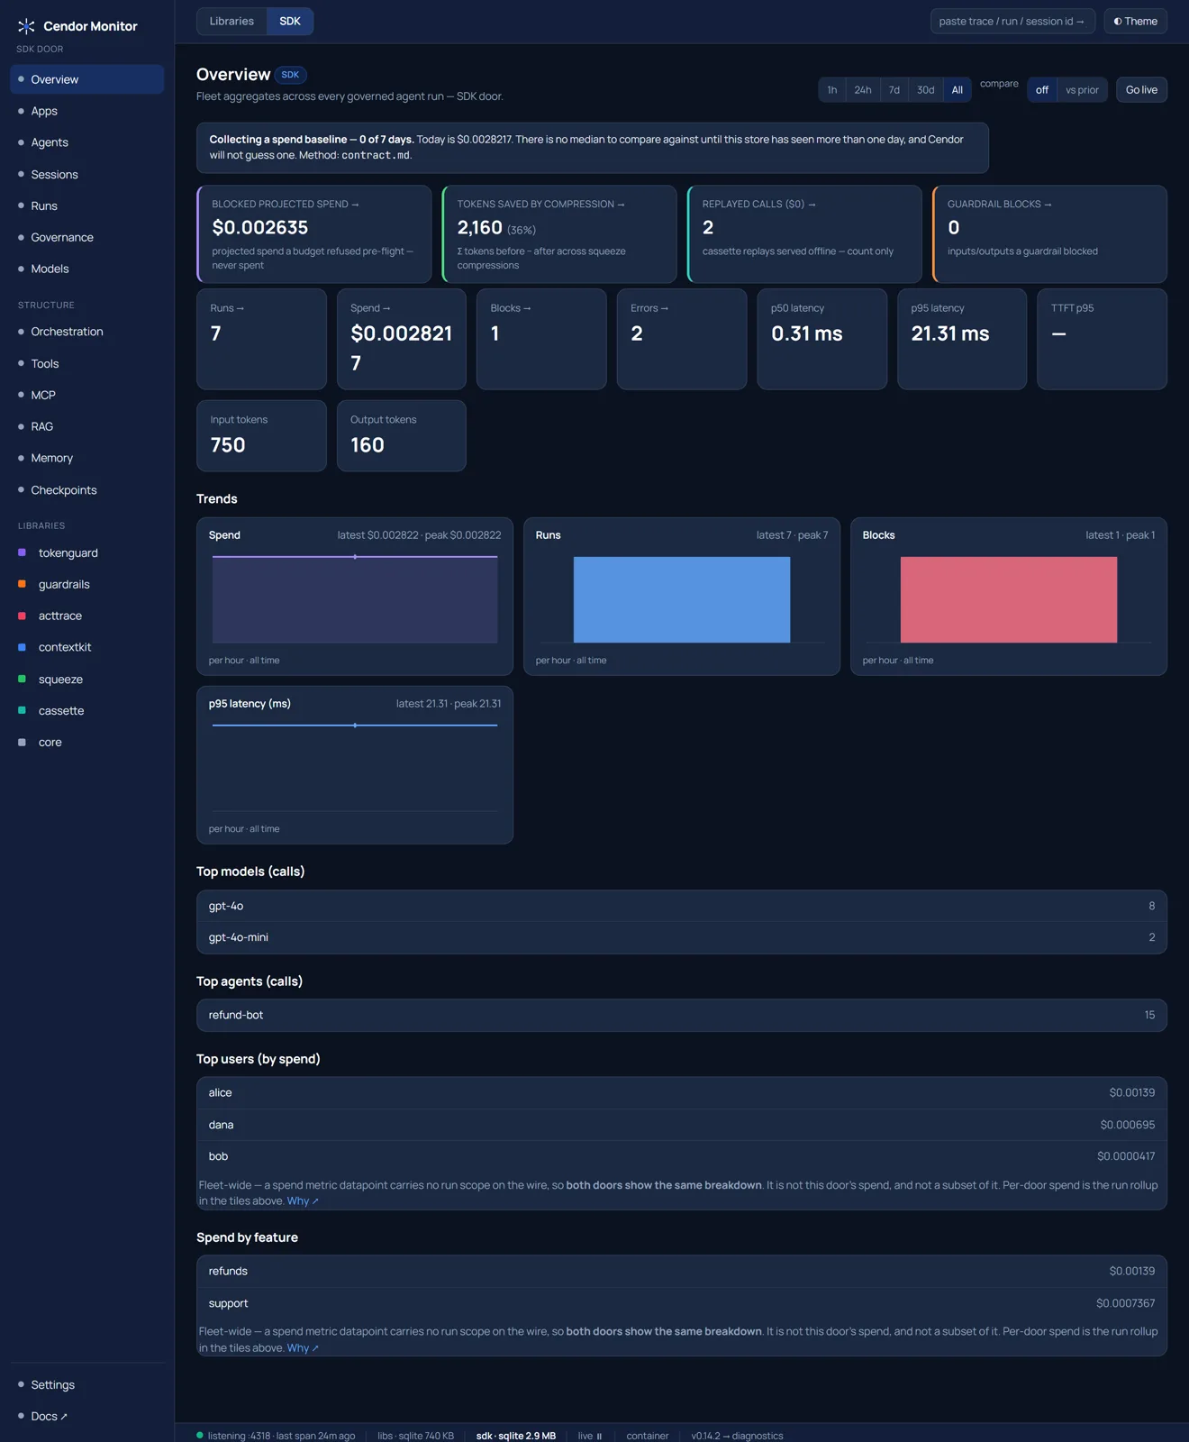Open Runs in the sidebar
Image resolution: width=1189 pixels, height=1442 pixels.
[86, 205]
